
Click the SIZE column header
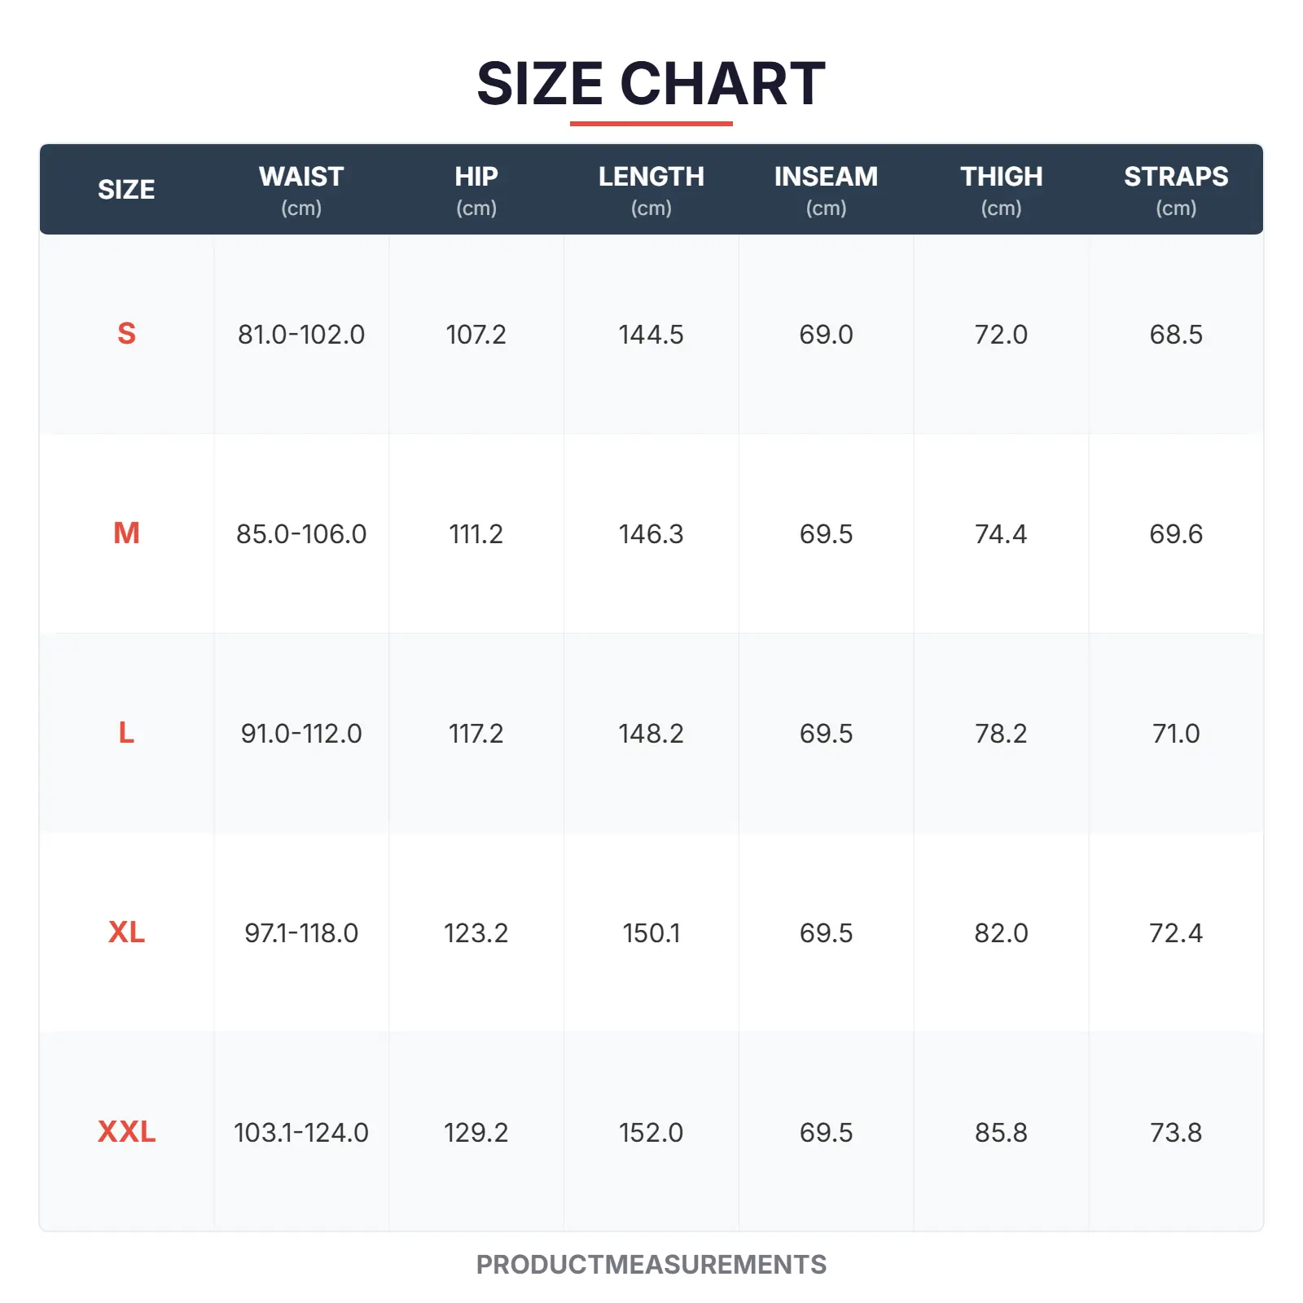click(x=126, y=190)
